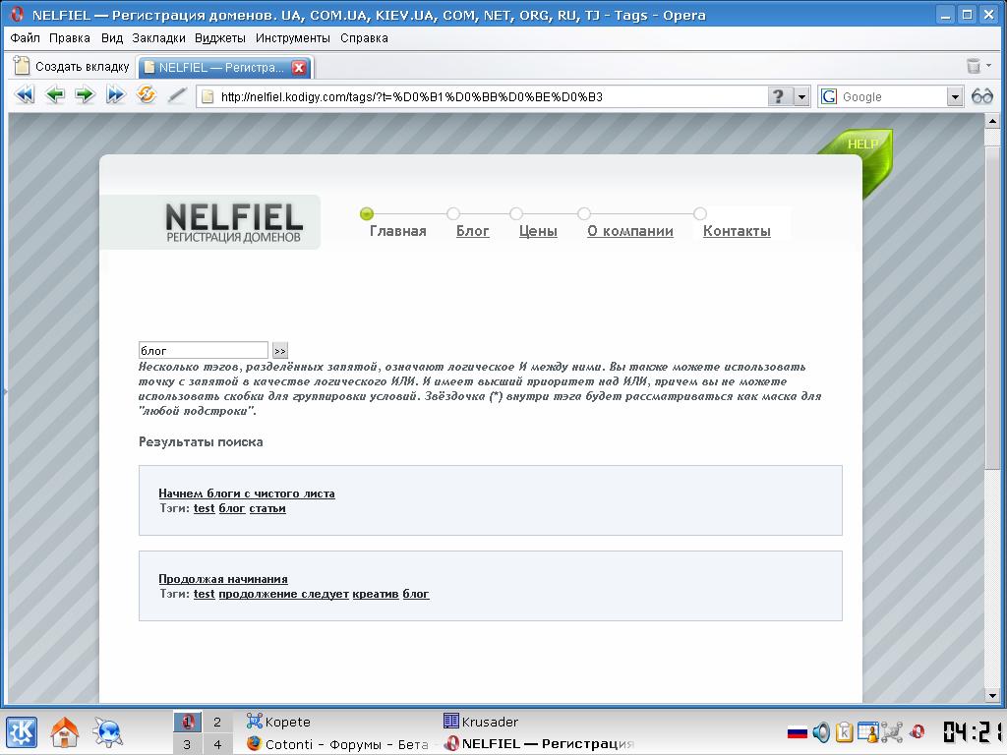Switch to the Kopete taskbar entry

coord(278,722)
